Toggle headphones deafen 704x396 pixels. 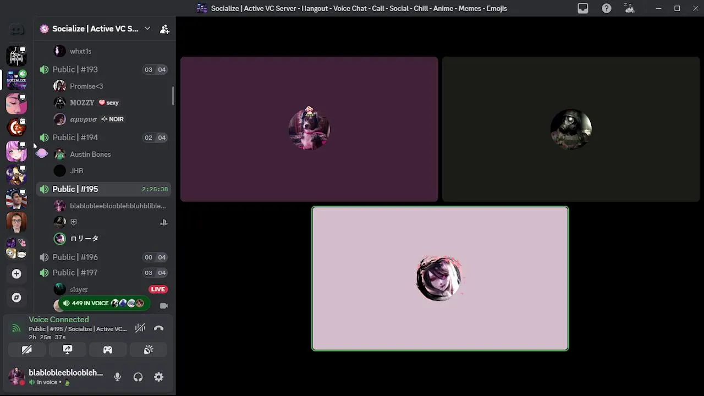coord(138,377)
